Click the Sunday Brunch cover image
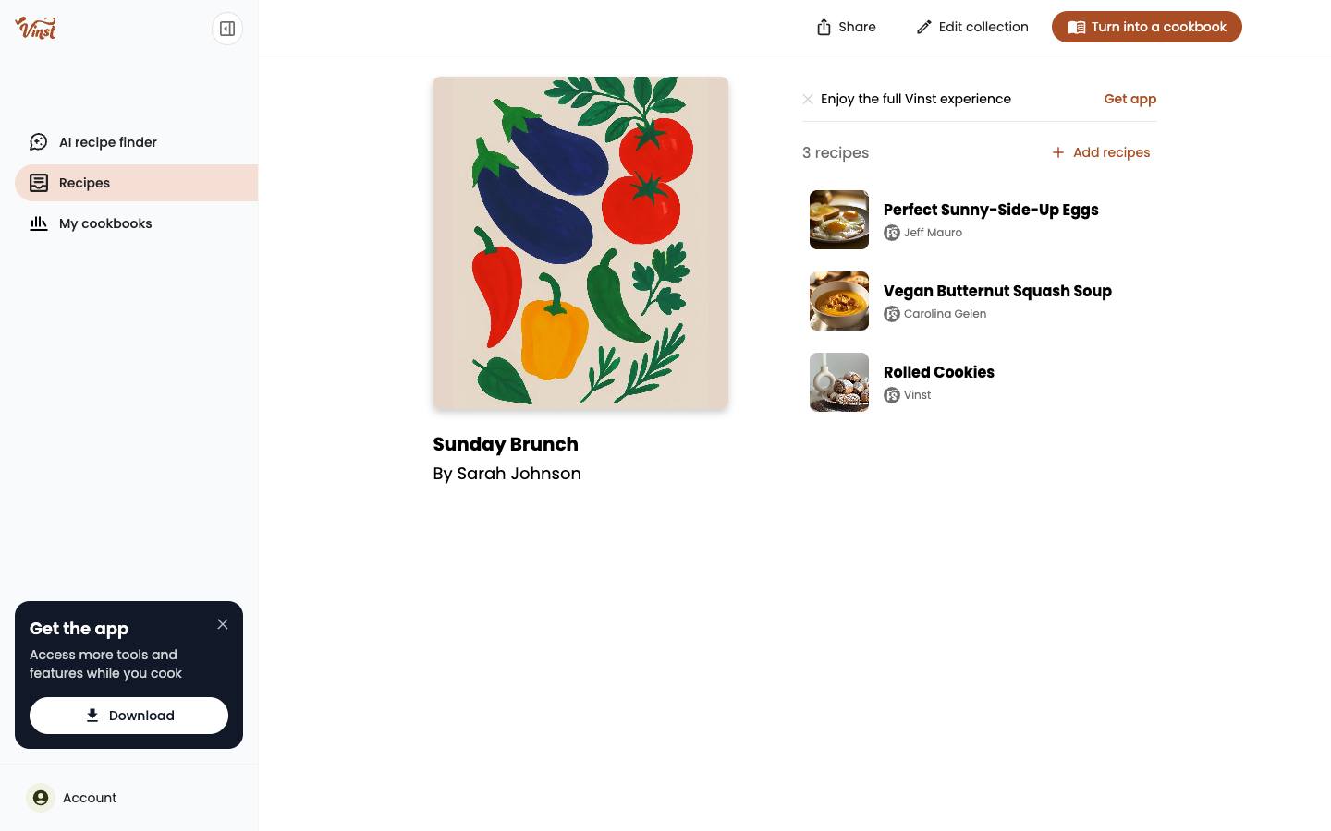The height and width of the screenshot is (831, 1331). (x=580, y=243)
